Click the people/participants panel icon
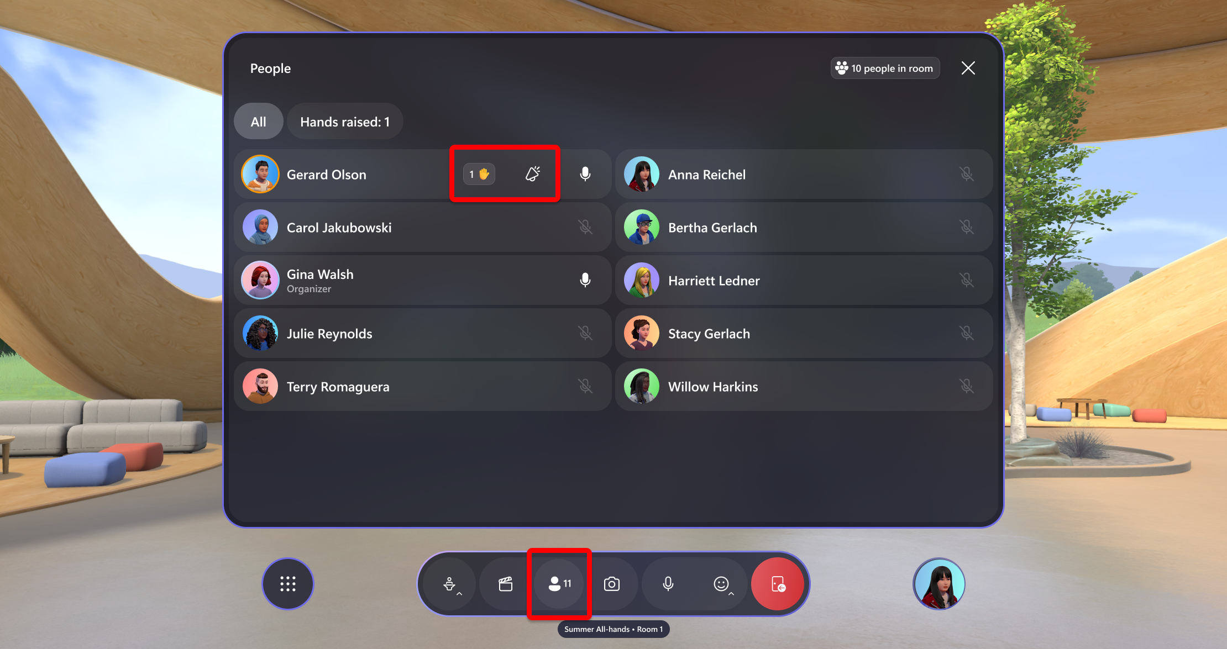 (560, 584)
